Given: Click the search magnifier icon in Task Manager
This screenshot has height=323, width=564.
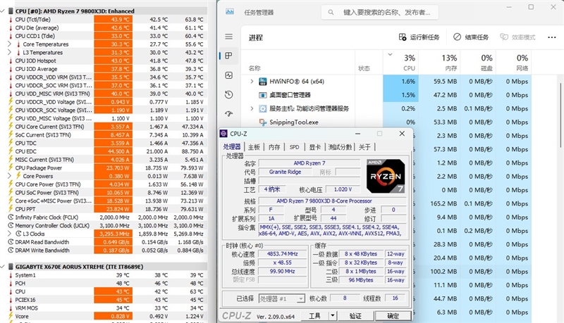Looking at the screenshot, I should 331,13.
